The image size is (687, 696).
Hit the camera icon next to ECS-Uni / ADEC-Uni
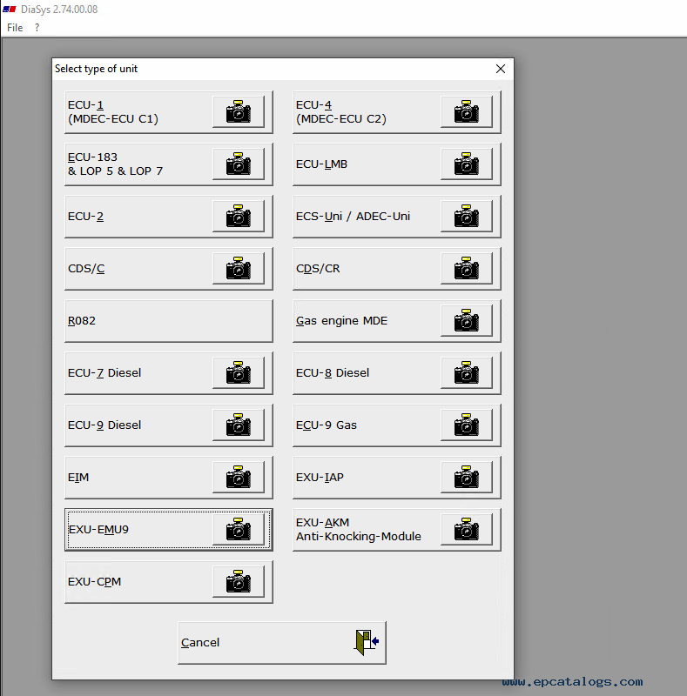[466, 217]
